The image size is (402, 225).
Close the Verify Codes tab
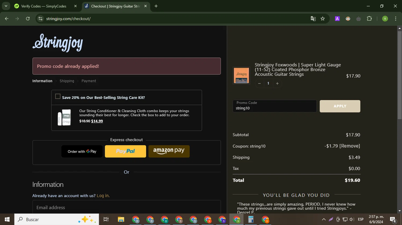pos(76,6)
